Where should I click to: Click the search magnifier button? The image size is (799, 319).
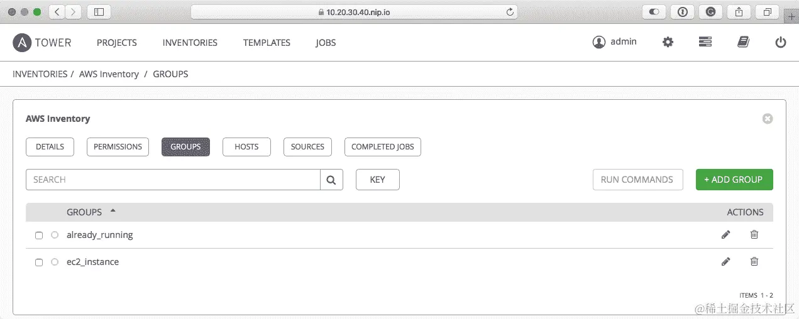coord(332,180)
